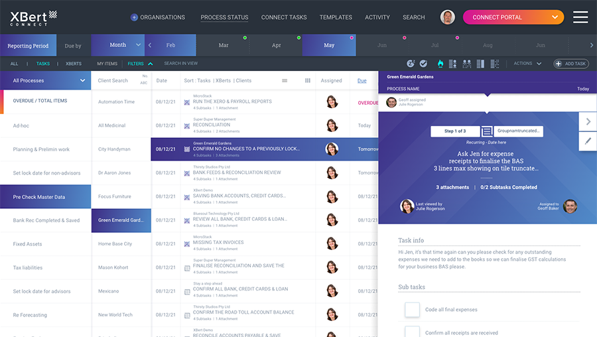
Task: Collapse the Filters chevron
Action: 151,64
